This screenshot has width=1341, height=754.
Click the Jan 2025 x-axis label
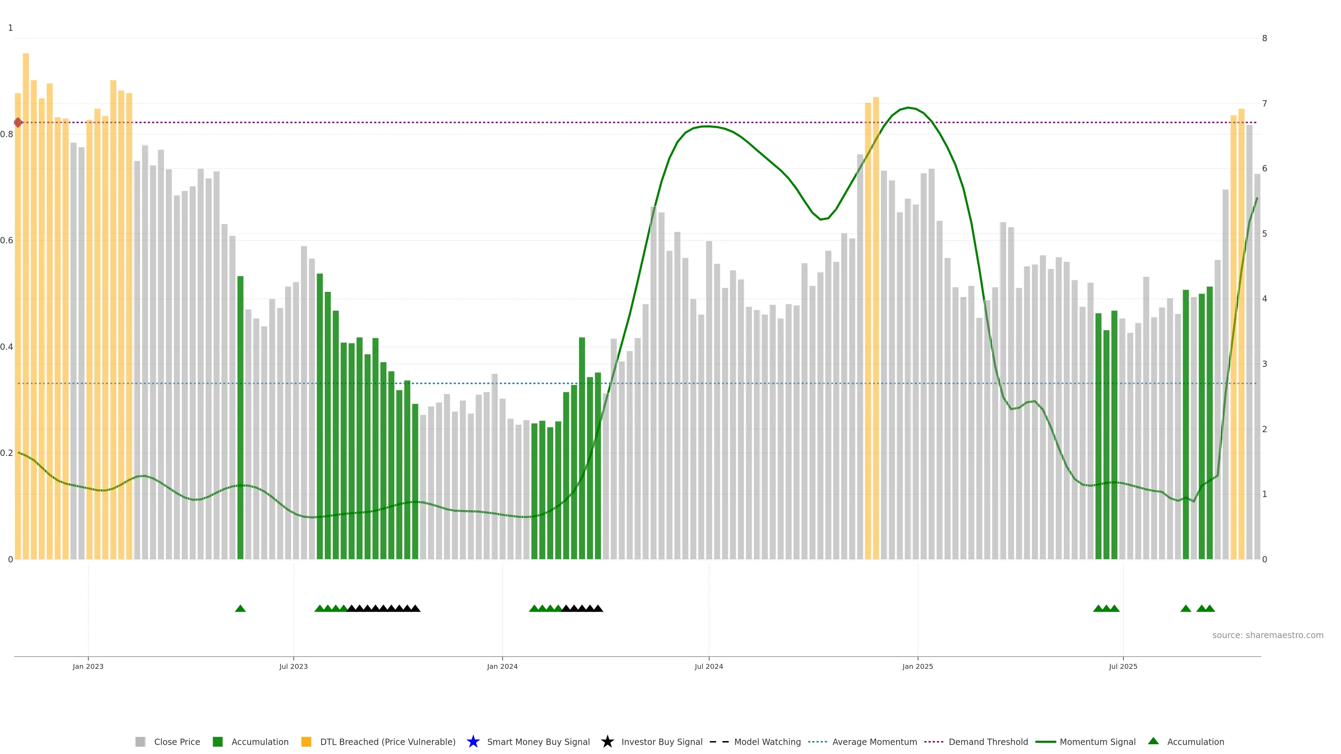[x=917, y=667]
